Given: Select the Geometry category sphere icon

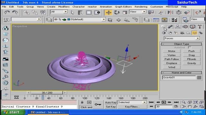Looking at the screenshot, I should pos(164,33).
